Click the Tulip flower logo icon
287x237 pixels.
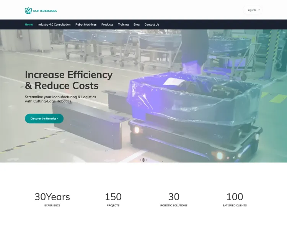point(28,11)
